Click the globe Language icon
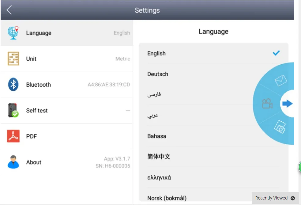 point(13,33)
